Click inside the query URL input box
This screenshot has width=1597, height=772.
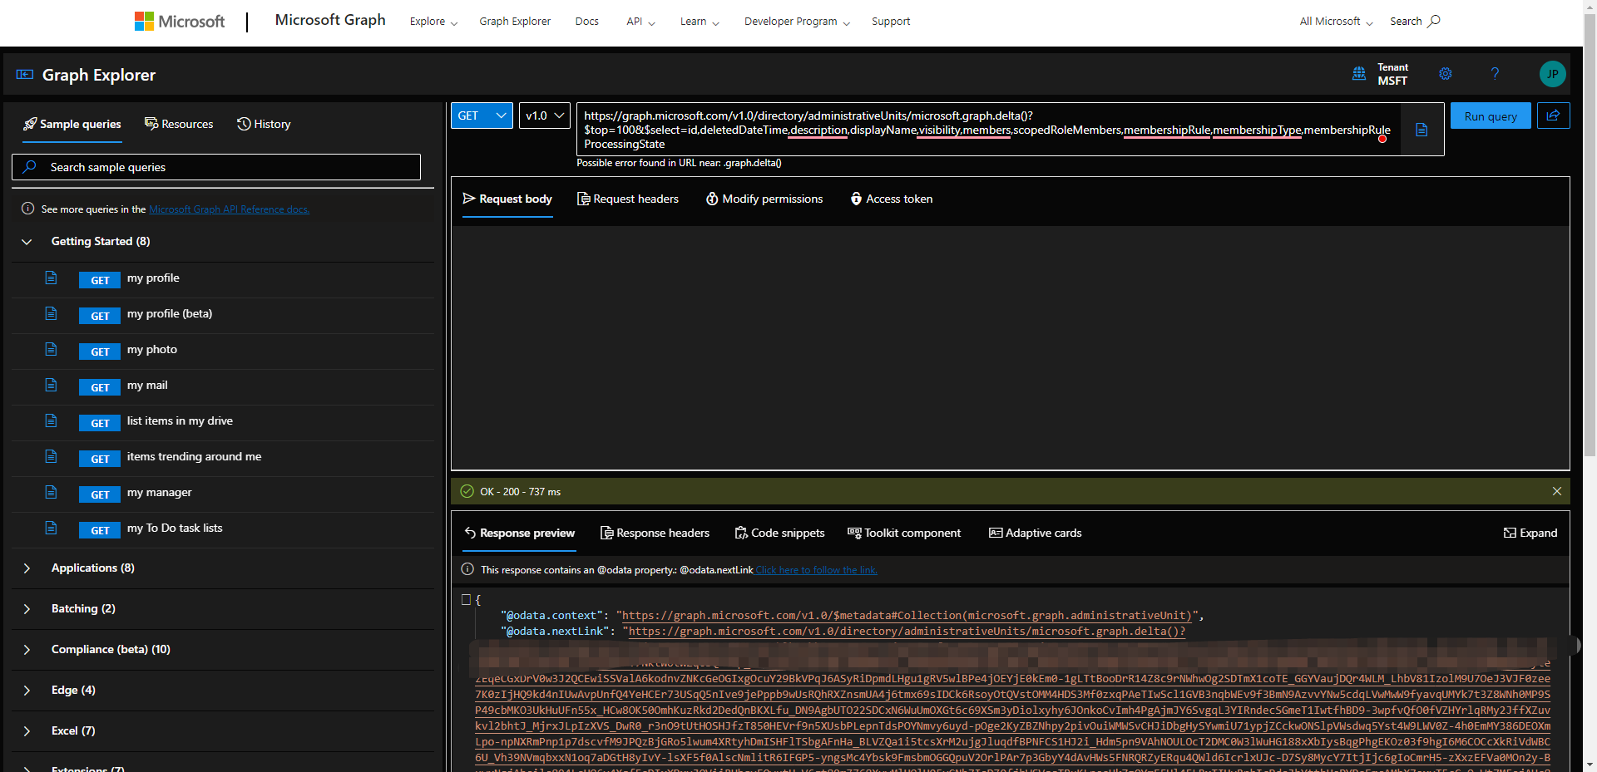[988, 130]
